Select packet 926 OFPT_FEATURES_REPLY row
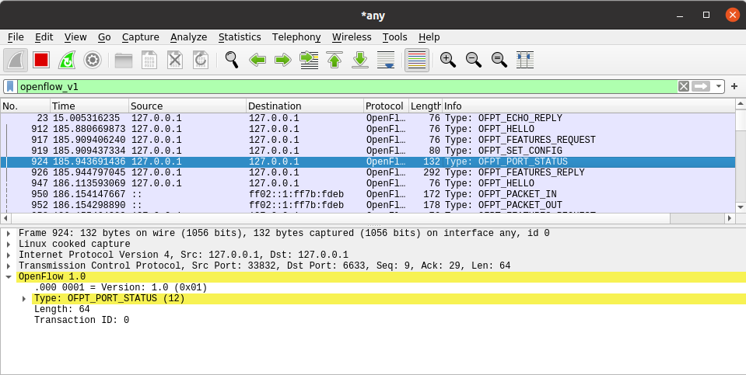Viewport: 746px width, 375px height. (x=368, y=173)
